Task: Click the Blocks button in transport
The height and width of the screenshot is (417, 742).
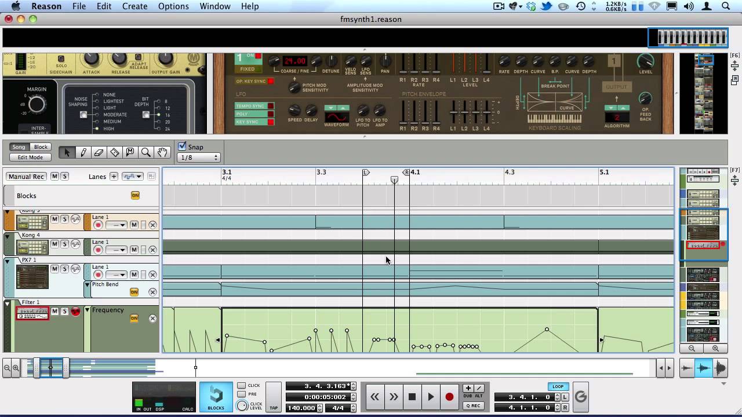Action: click(216, 397)
